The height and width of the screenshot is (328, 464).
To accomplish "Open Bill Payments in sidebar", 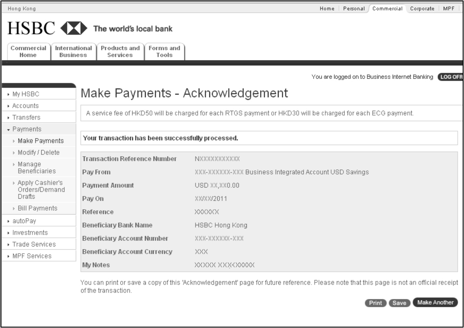I will (x=37, y=208).
